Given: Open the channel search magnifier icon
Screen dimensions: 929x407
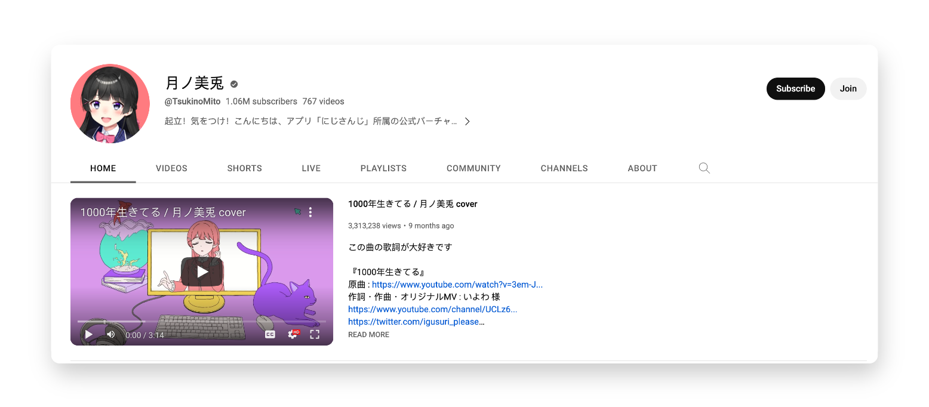Looking at the screenshot, I should [x=705, y=168].
